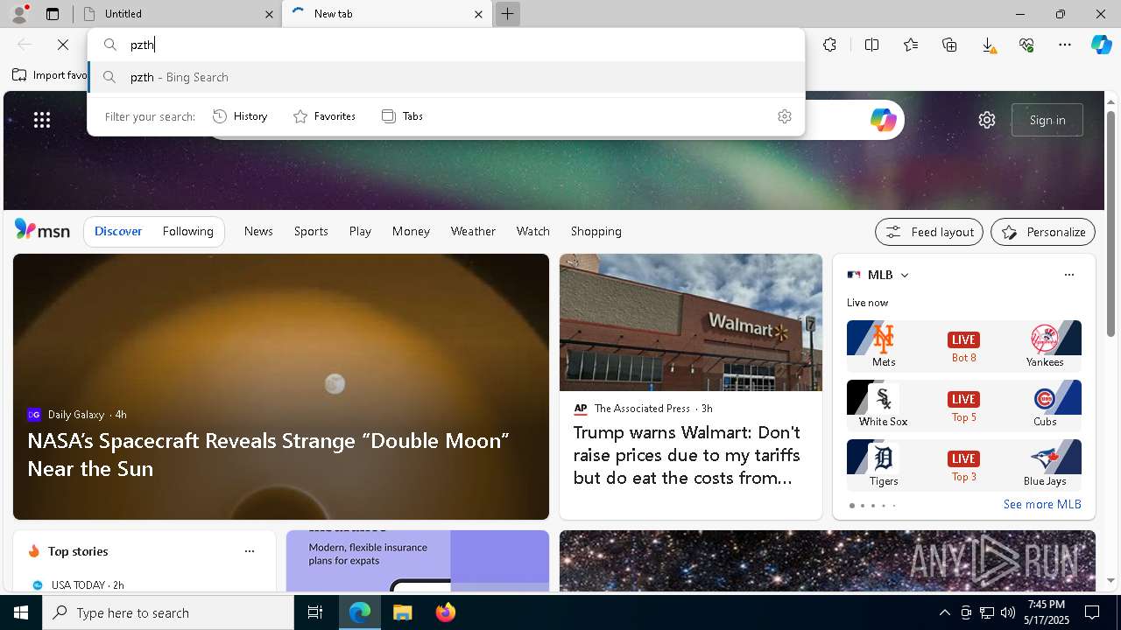1121x630 pixels.
Task: Select 'pzth - Bing Search' suggestion
Action: [447, 77]
